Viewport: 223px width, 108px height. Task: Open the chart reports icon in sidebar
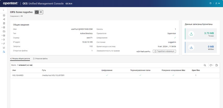coord(4,48)
